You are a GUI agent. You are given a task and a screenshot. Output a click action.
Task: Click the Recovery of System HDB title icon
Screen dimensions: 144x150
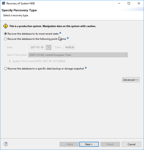click(4, 3)
